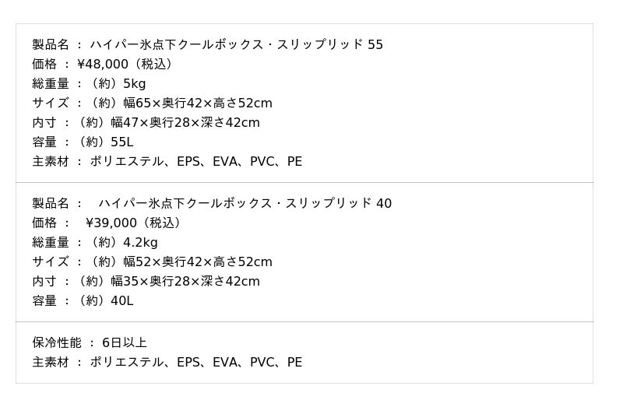Image resolution: width=623 pixels, height=407 pixels.
Task: Click the 製品名 label for the 40 model
Action: tap(51, 204)
